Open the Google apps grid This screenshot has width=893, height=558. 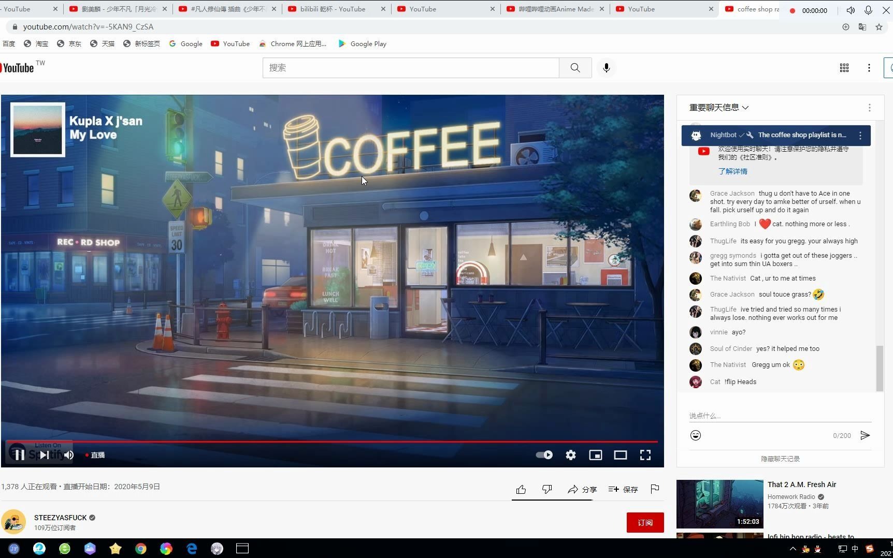[x=844, y=67]
